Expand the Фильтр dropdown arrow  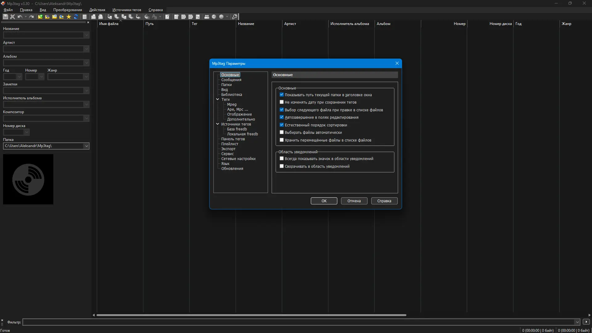tap(577, 322)
